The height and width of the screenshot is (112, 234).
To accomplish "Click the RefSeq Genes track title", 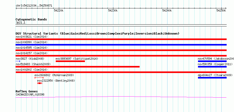I will tap(27, 91).
